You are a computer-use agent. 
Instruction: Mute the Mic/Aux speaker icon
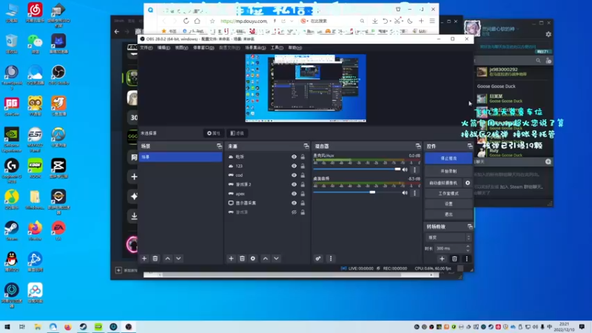(405, 169)
